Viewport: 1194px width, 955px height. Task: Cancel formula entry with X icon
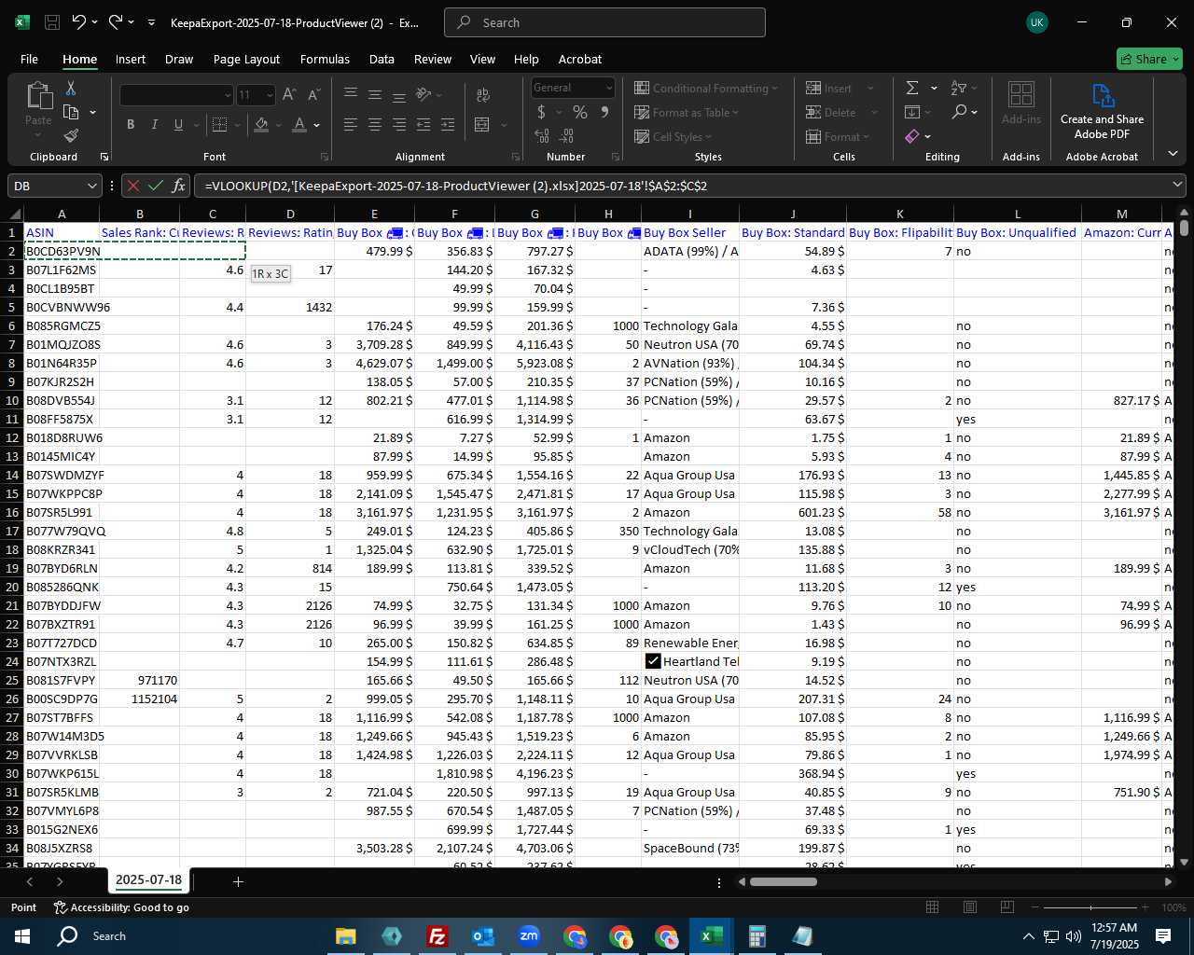133,186
